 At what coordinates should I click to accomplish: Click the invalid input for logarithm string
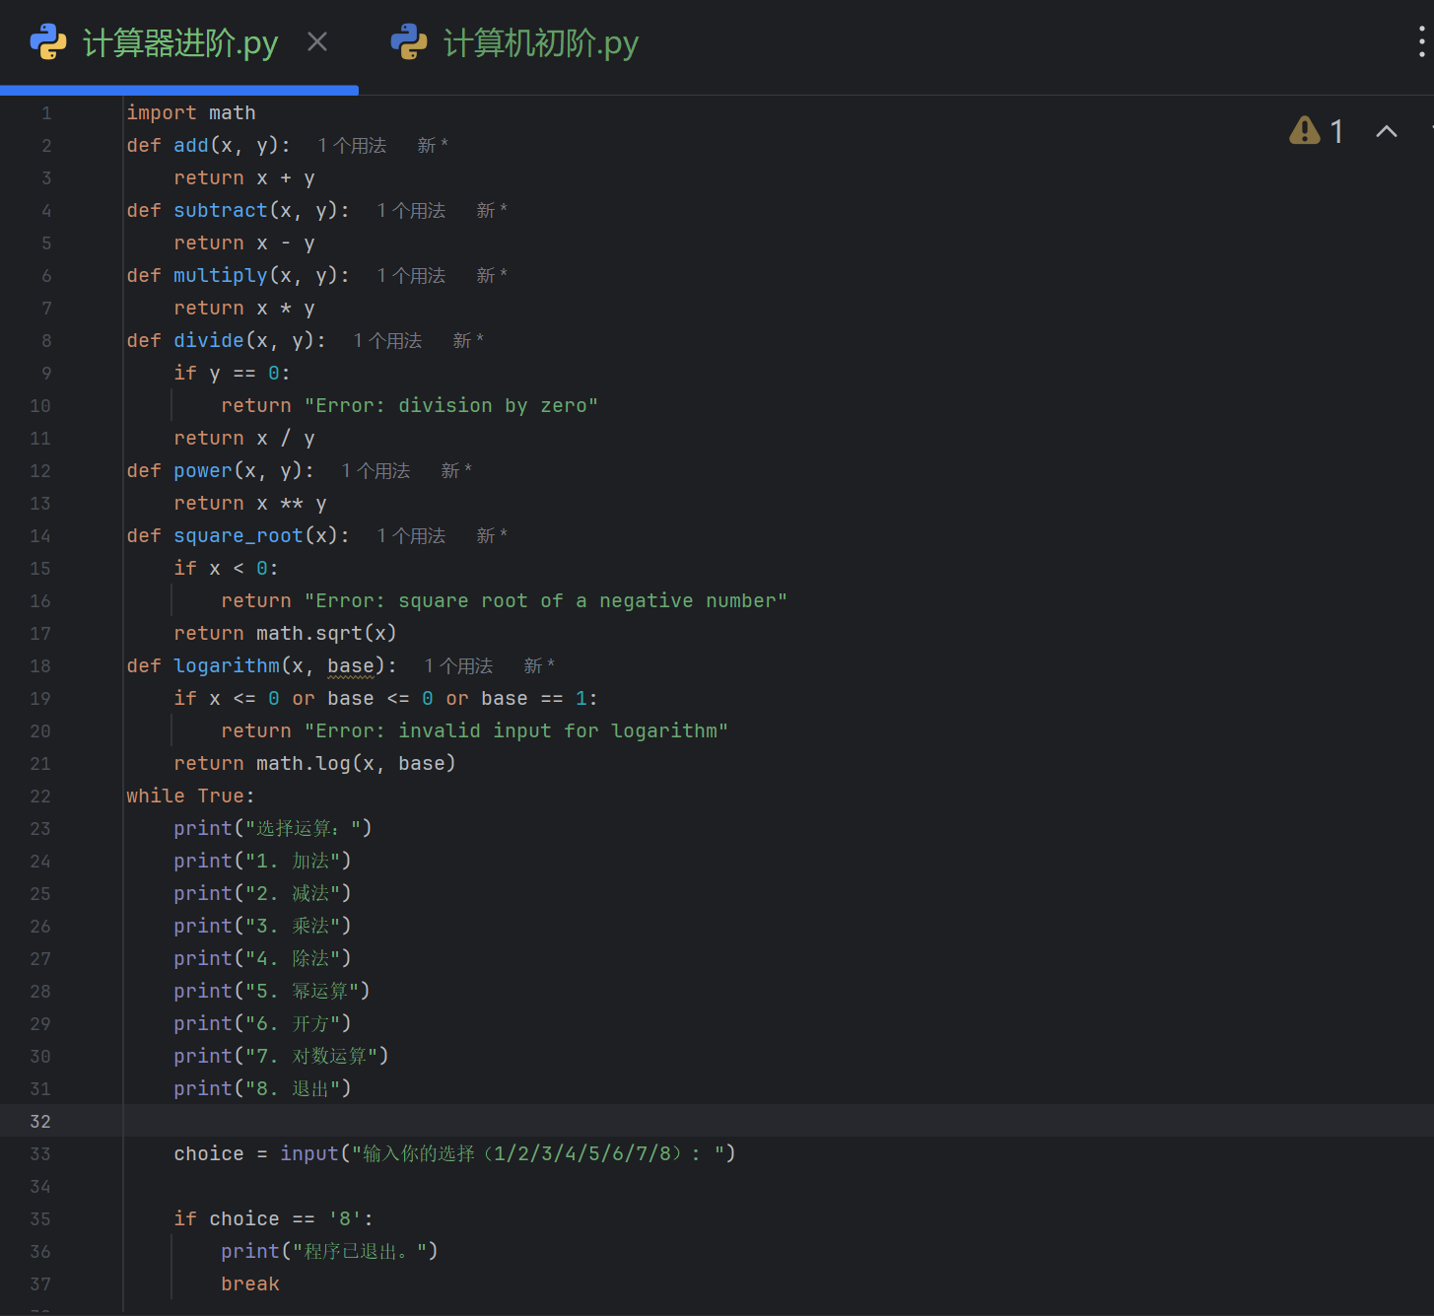point(516,731)
